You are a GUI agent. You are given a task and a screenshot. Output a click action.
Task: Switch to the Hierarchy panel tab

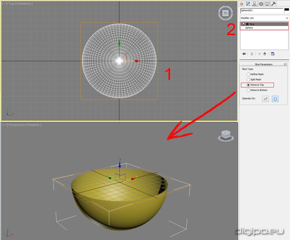pyautogui.click(x=254, y=4)
